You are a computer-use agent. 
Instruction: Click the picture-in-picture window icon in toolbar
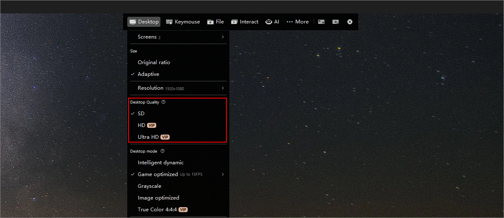pos(336,22)
